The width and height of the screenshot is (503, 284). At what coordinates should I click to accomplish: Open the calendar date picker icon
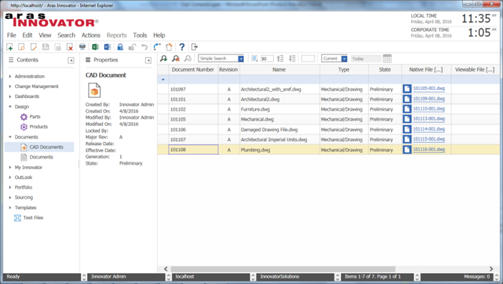point(387,59)
